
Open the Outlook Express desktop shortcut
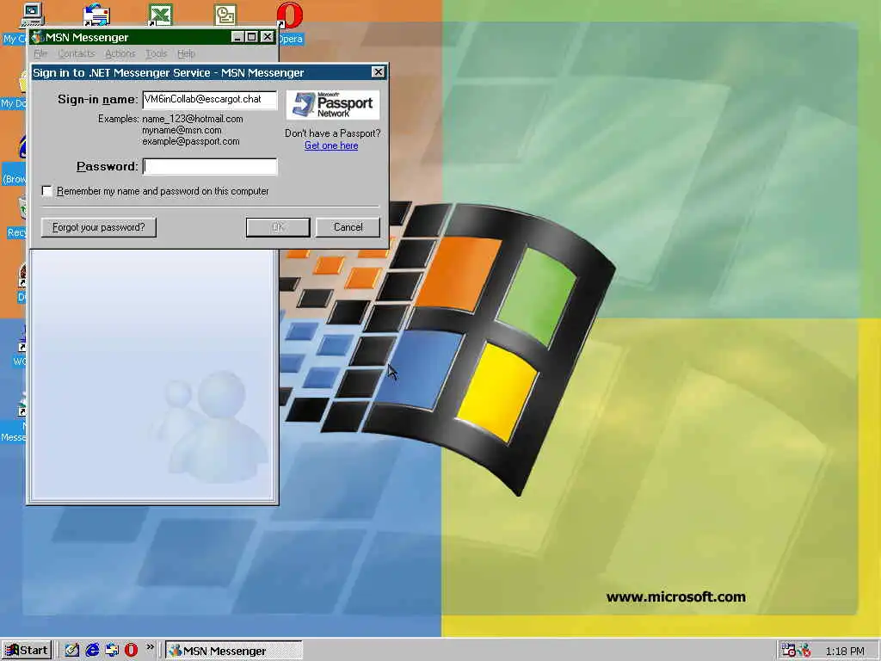pos(96,15)
